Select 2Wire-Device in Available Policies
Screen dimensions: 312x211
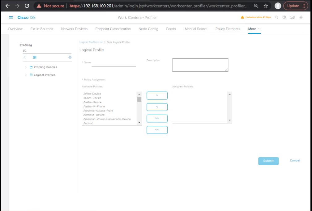(92, 94)
